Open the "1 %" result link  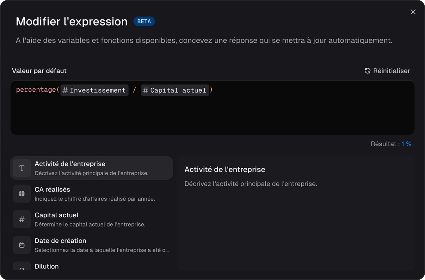(x=406, y=144)
